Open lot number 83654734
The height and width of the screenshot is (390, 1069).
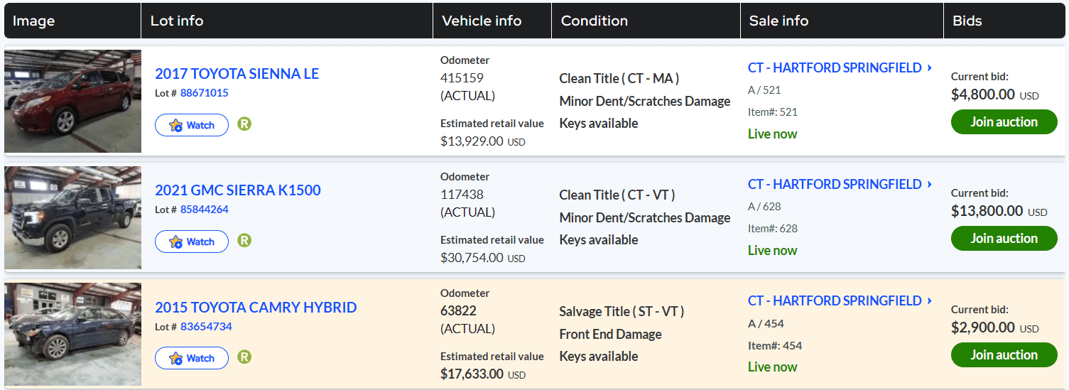pyautogui.click(x=205, y=327)
